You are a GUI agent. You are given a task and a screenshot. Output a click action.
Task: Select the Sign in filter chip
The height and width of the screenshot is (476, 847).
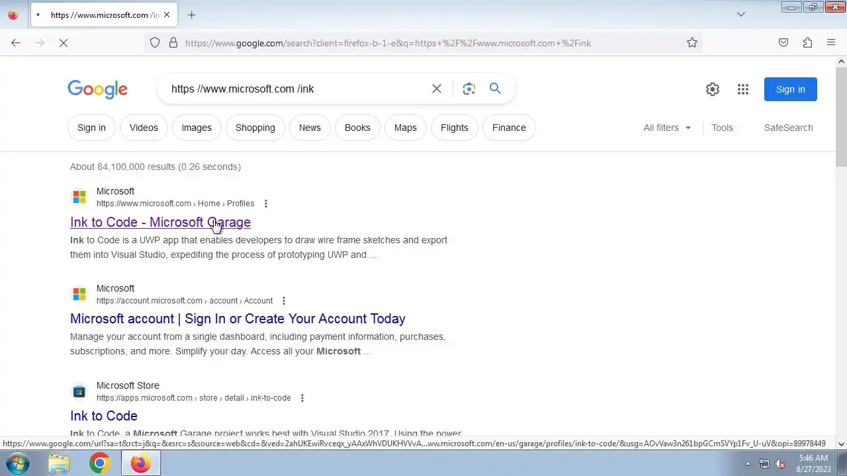click(91, 128)
